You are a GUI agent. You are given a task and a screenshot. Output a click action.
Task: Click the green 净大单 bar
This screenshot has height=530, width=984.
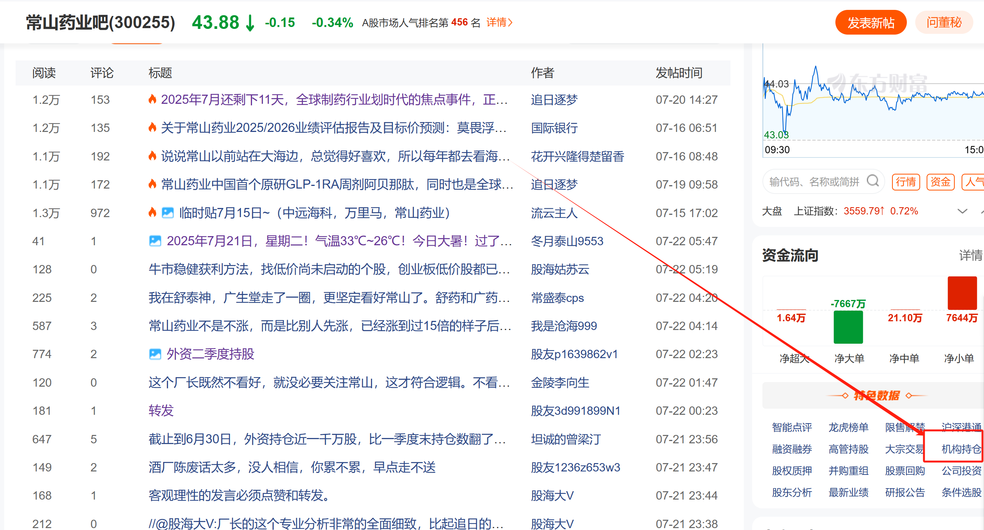coord(848,327)
